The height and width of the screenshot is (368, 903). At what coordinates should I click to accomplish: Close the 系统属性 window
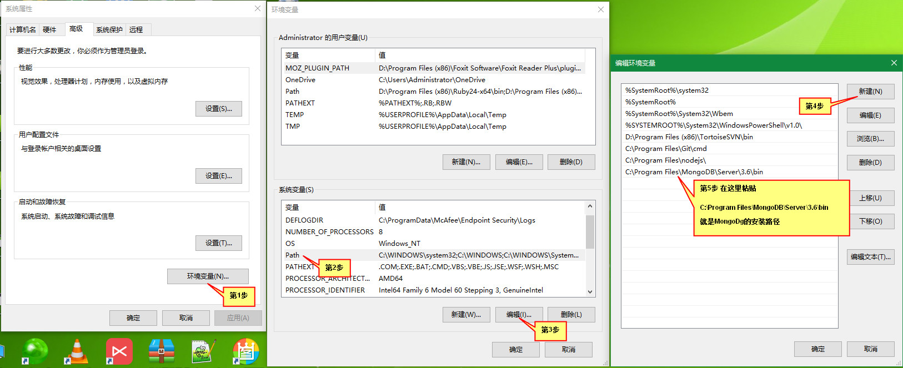[257, 8]
